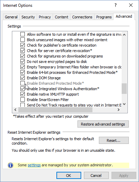The width and height of the screenshot is (139, 182).
Task: Toggle Check for server certificate revocation
Action: pos(22,51)
